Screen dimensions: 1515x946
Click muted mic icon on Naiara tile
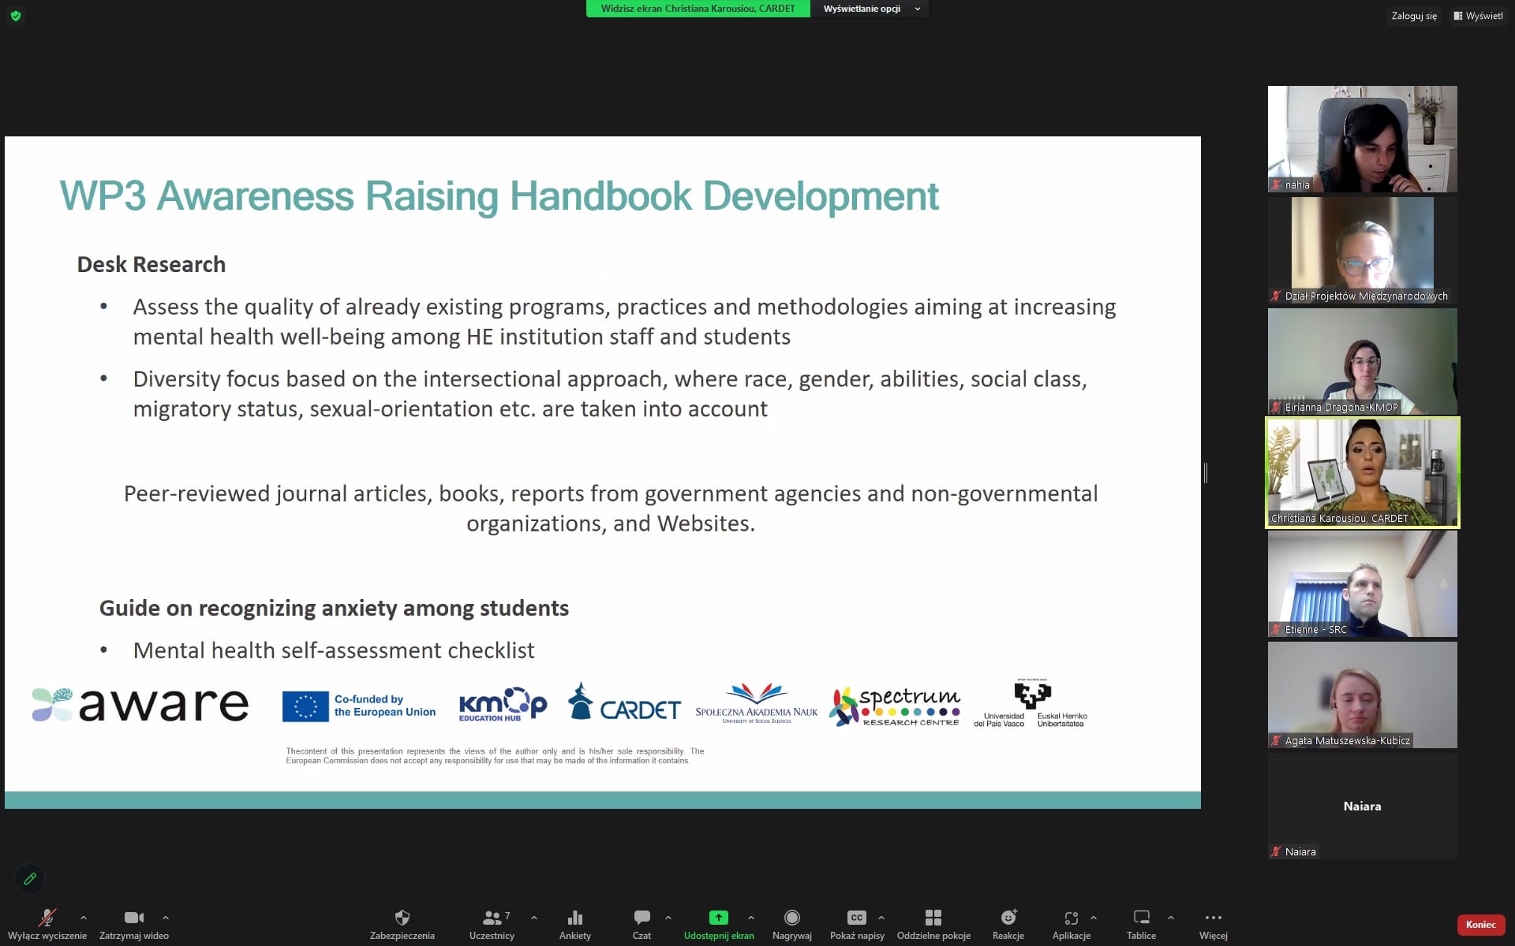tap(1276, 851)
